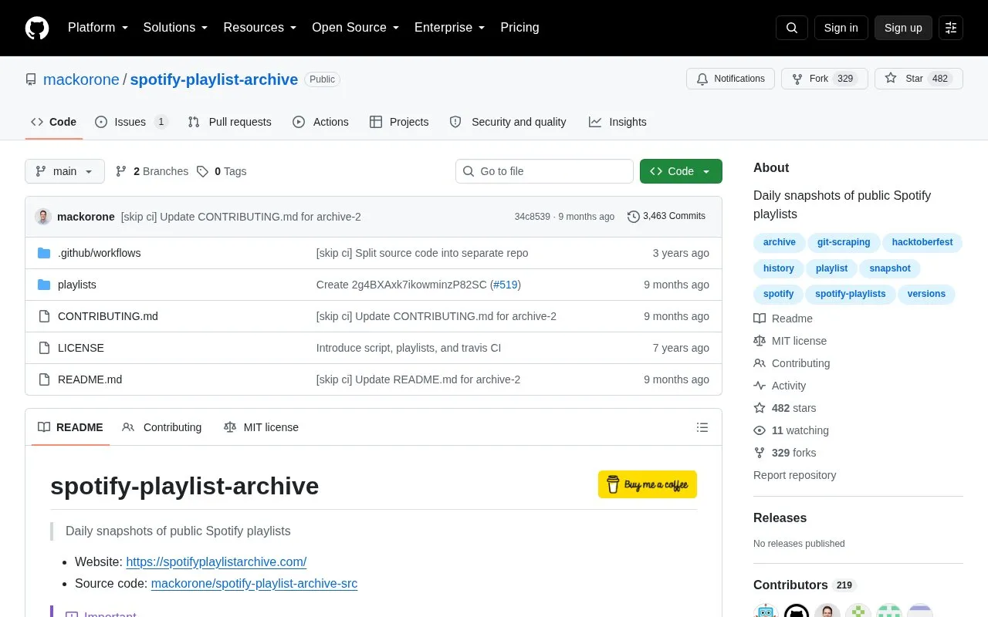Open the README outline list icon
Image resolution: width=988 pixels, height=617 pixels.
tap(702, 427)
